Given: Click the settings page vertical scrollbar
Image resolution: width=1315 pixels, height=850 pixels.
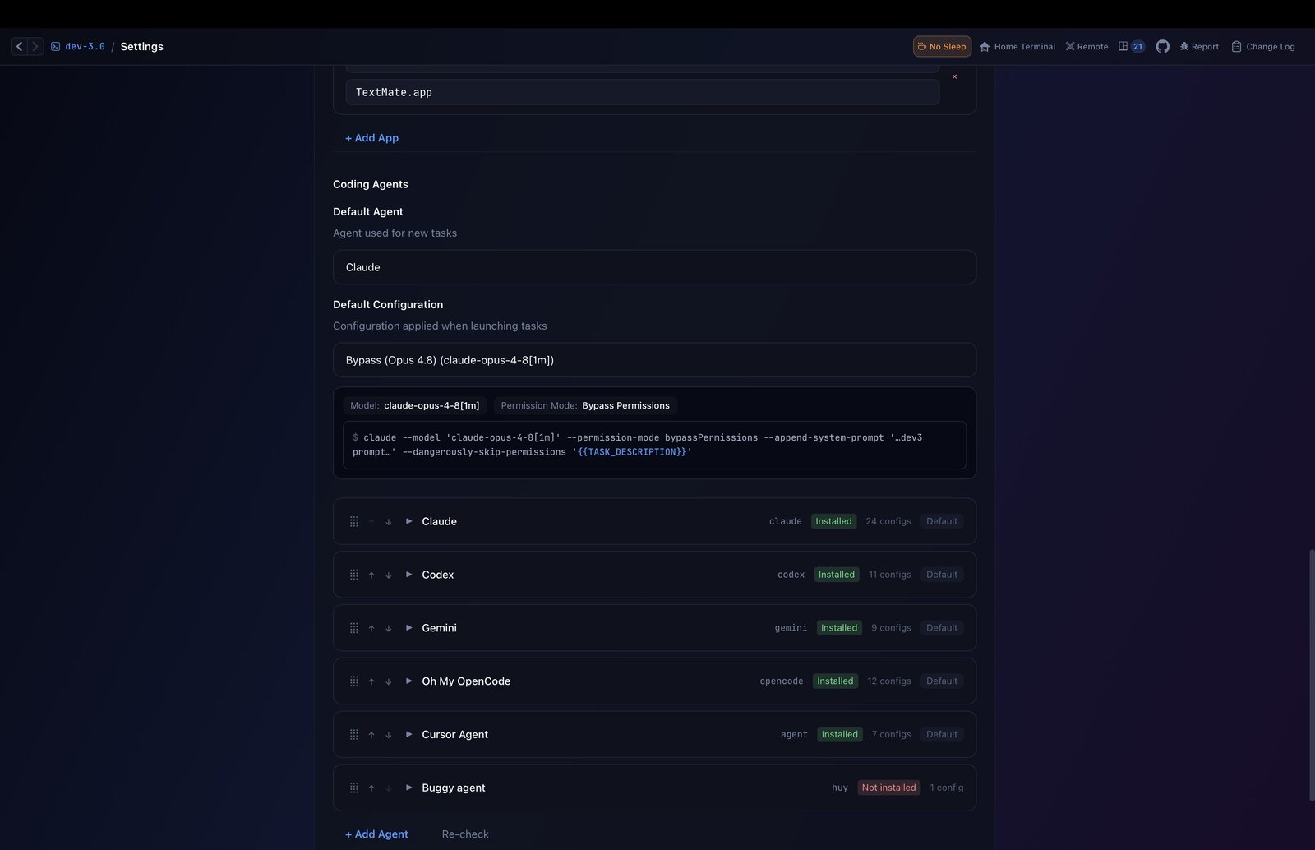Looking at the screenshot, I should point(1311,675).
